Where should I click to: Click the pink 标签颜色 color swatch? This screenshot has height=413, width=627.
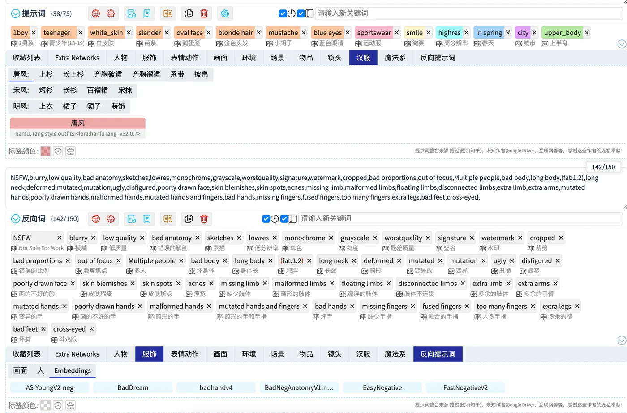point(45,151)
